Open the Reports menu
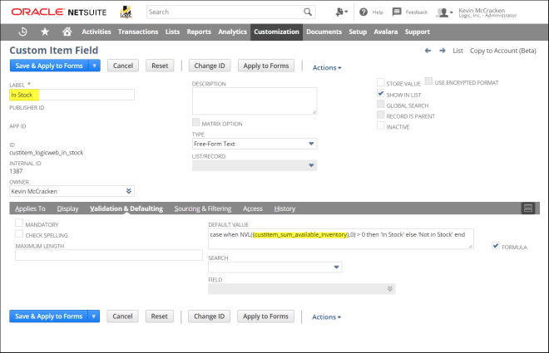The width and height of the screenshot is (549, 353). [x=199, y=32]
